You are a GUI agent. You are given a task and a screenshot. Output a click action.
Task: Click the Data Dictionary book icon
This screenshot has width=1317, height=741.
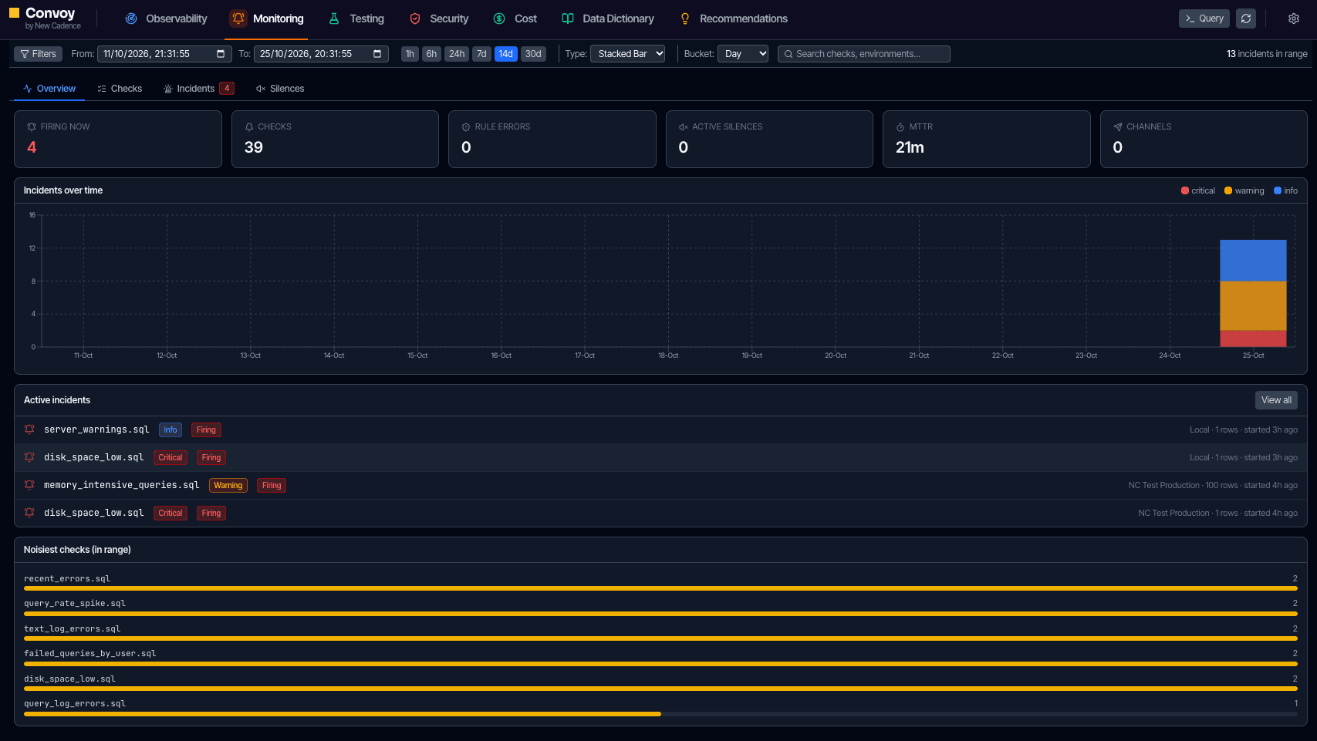(x=568, y=19)
